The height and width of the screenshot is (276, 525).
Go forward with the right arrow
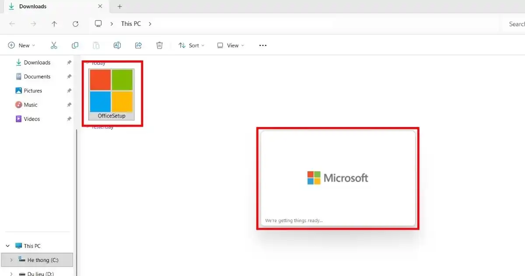(x=33, y=24)
